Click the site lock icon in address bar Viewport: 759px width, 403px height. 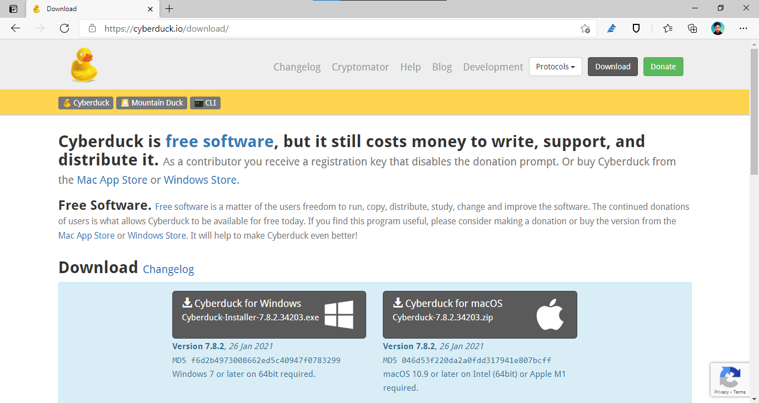(x=92, y=28)
